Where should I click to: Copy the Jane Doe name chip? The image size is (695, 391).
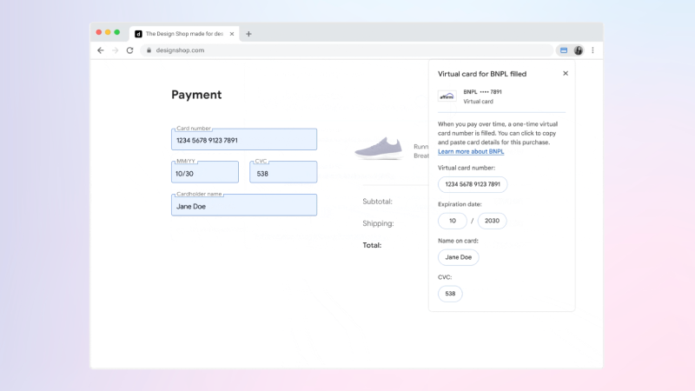[459, 257]
